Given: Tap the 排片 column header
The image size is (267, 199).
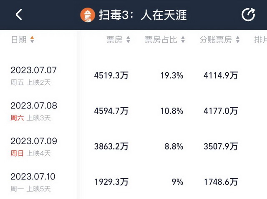Looking at the screenshot, I should coord(260,40).
